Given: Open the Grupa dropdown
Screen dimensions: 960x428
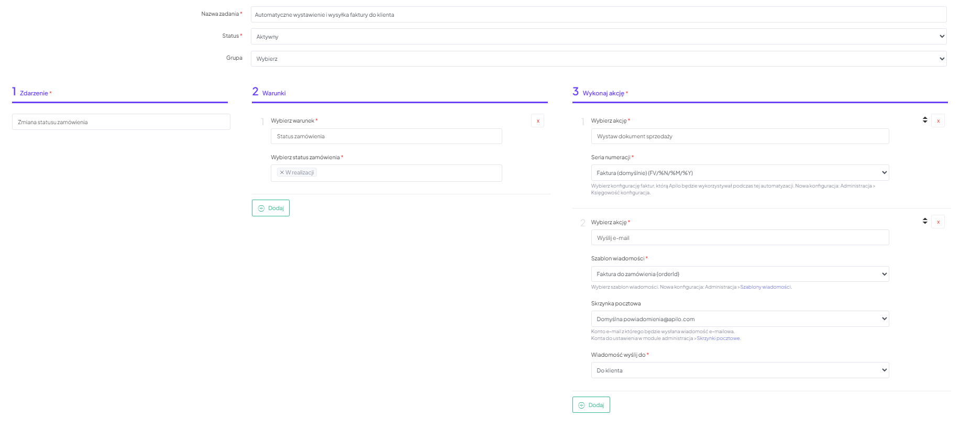Looking at the screenshot, I should coord(598,59).
